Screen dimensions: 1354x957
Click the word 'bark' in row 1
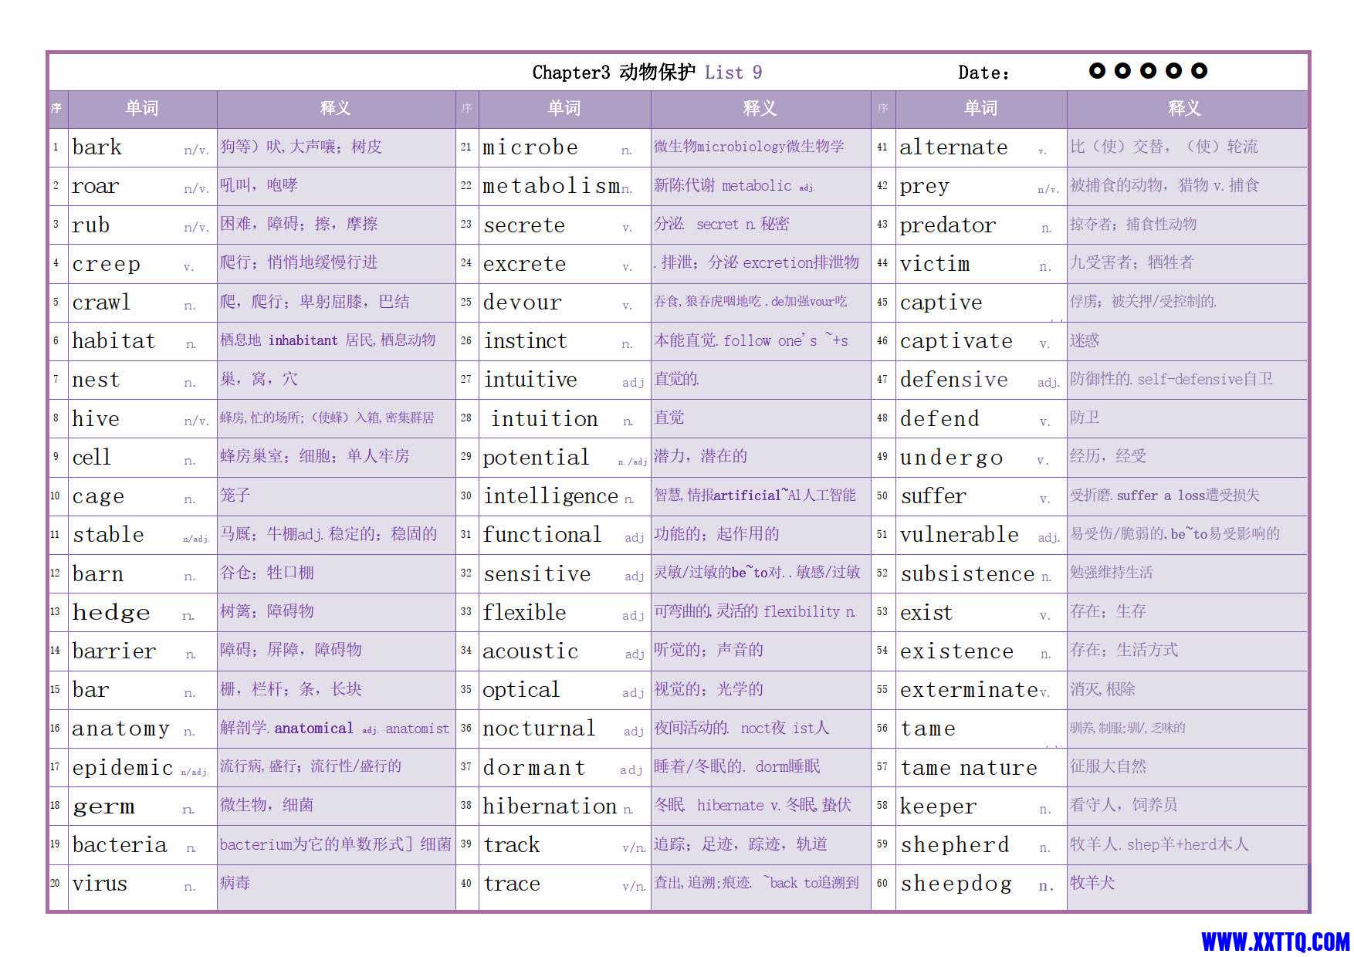pyautogui.click(x=96, y=147)
